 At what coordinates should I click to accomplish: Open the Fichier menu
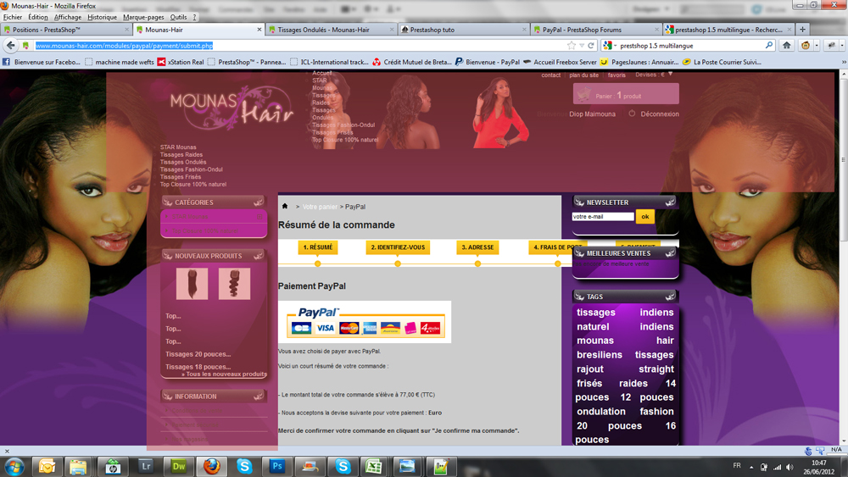click(13, 17)
